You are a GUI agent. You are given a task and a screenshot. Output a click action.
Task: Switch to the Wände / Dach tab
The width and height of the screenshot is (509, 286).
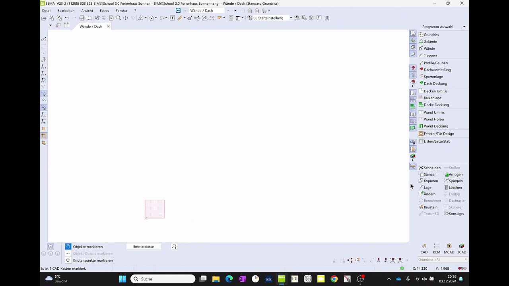91,26
